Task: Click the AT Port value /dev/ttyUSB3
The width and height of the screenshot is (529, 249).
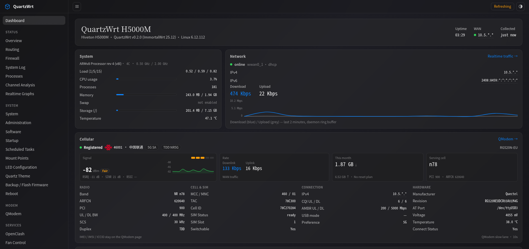Action: point(507,208)
